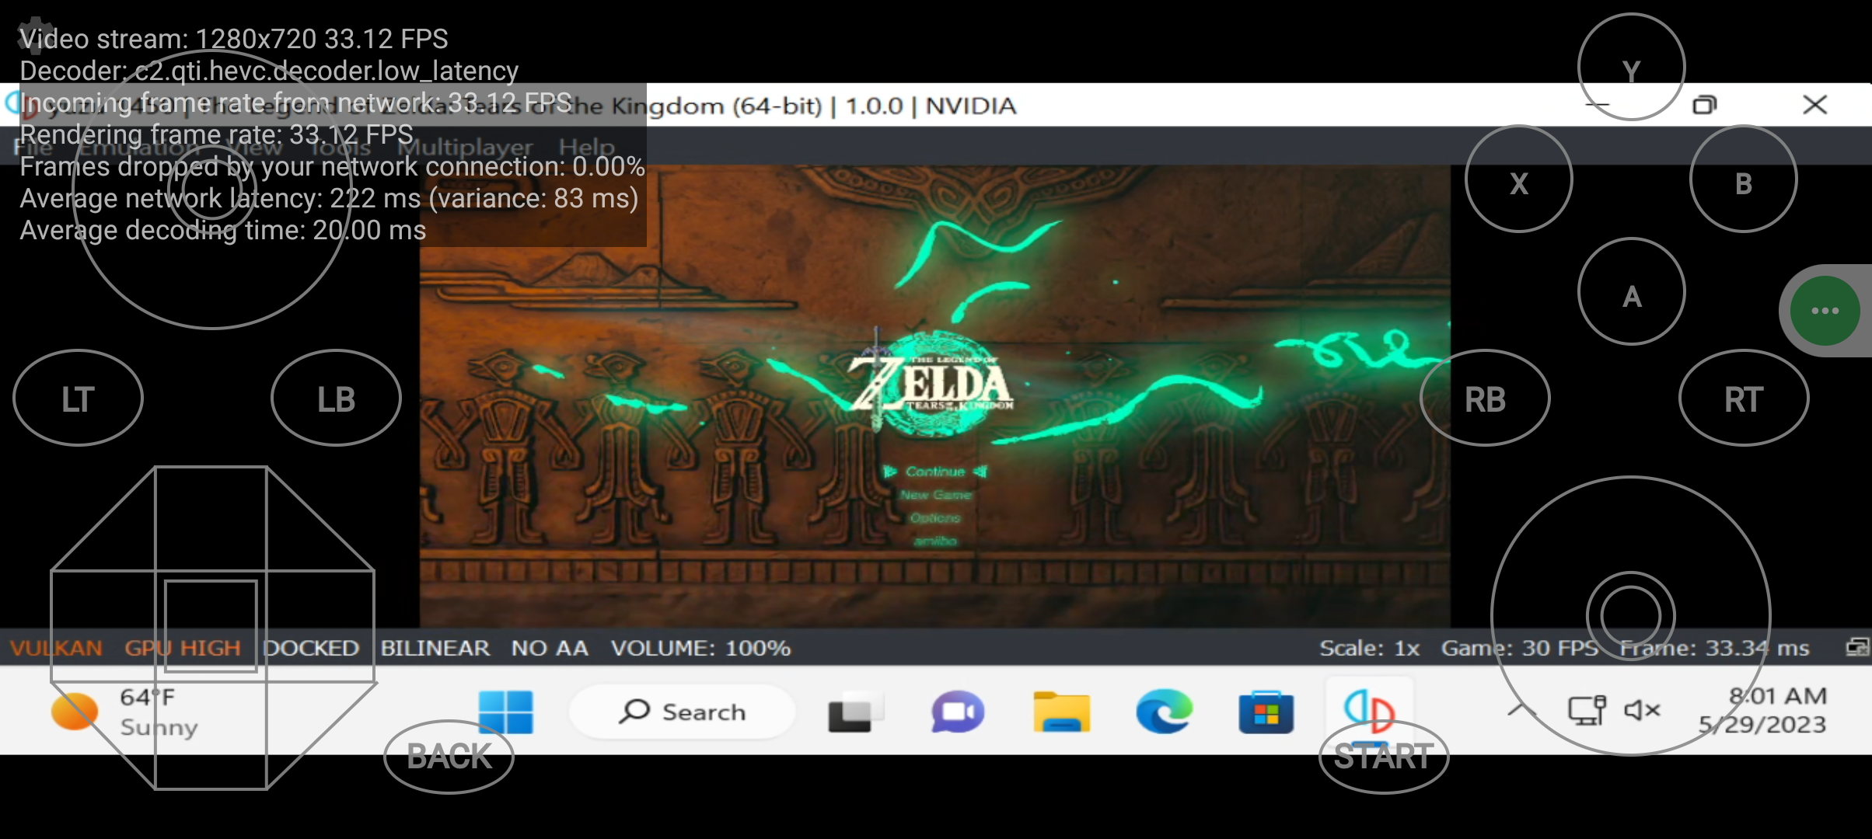Click VOLUME 100% to adjust game volume
Screen dimensions: 1872x839
pos(700,648)
